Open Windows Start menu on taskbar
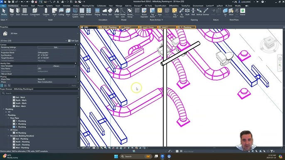Viewport: 285px width, 160px height. (116, 156)
